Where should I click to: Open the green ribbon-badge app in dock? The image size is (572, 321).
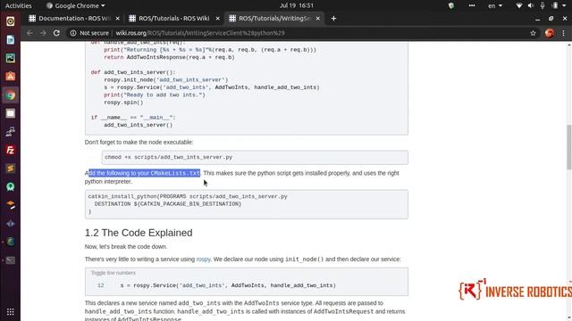coord(10,186)
